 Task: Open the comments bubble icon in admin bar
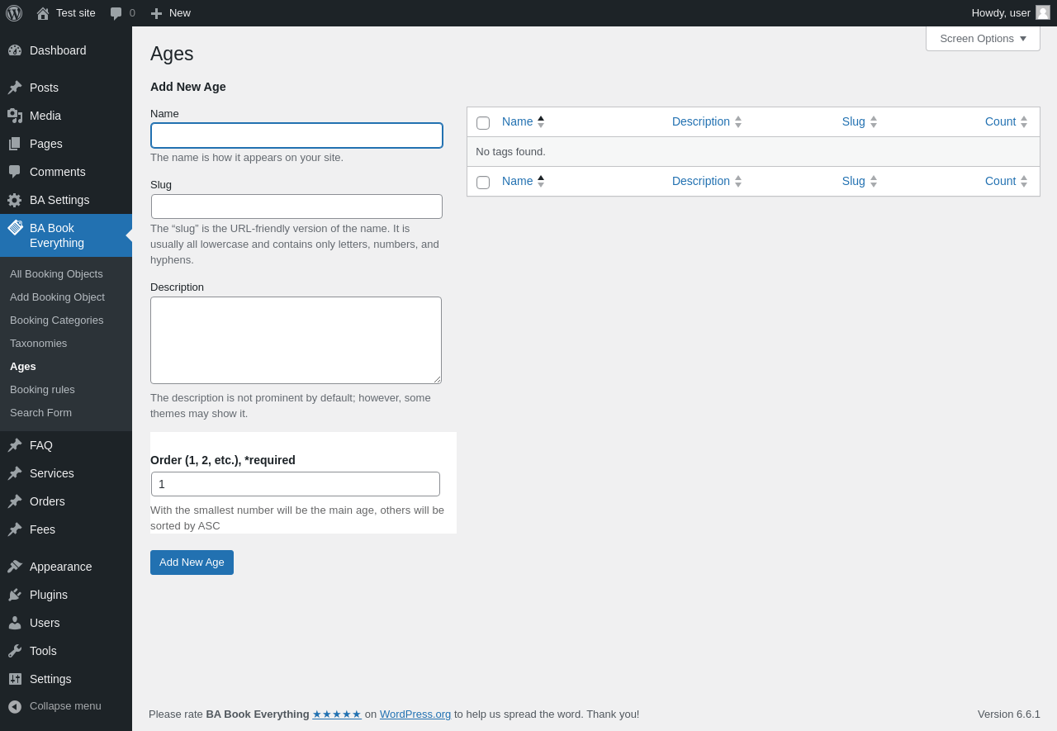tap(116, 13)
